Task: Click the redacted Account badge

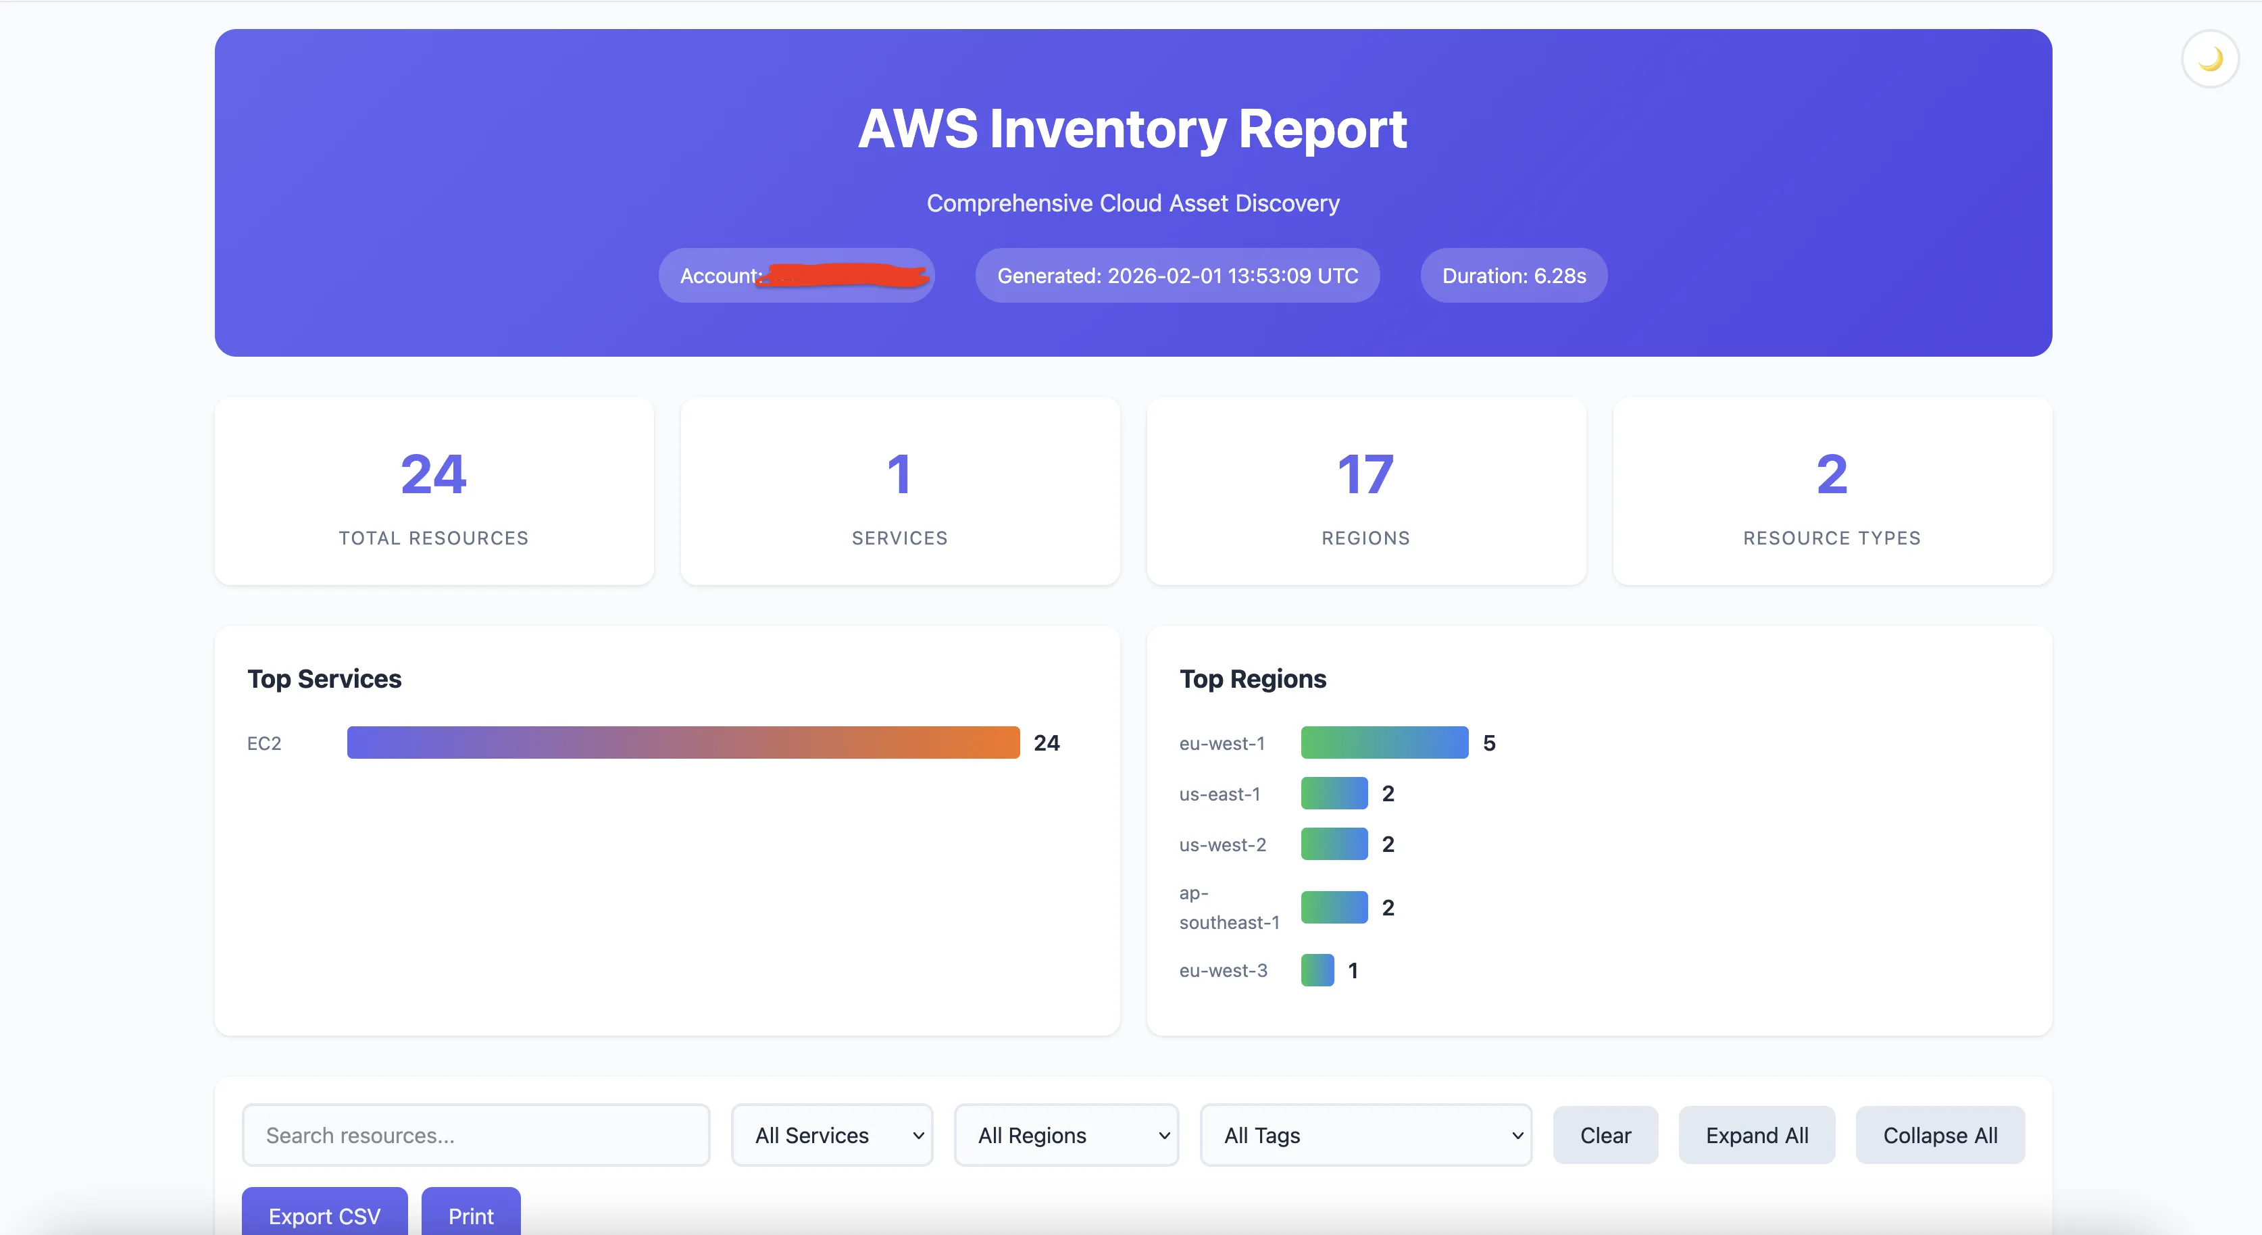Action: point(796,275)
